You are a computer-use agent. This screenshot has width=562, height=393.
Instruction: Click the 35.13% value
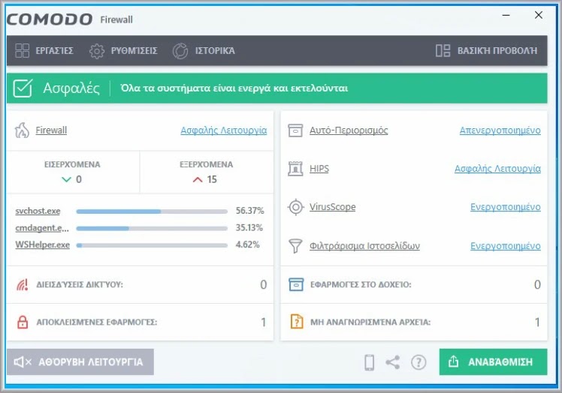(249, 228)
